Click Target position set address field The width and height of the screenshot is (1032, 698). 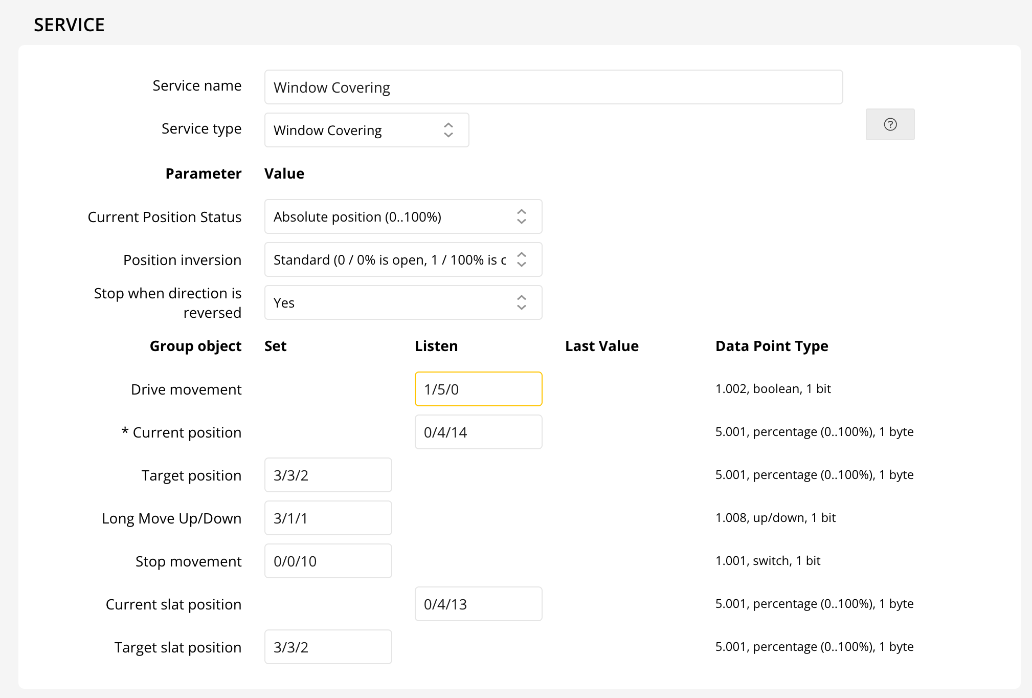point(328,475)
